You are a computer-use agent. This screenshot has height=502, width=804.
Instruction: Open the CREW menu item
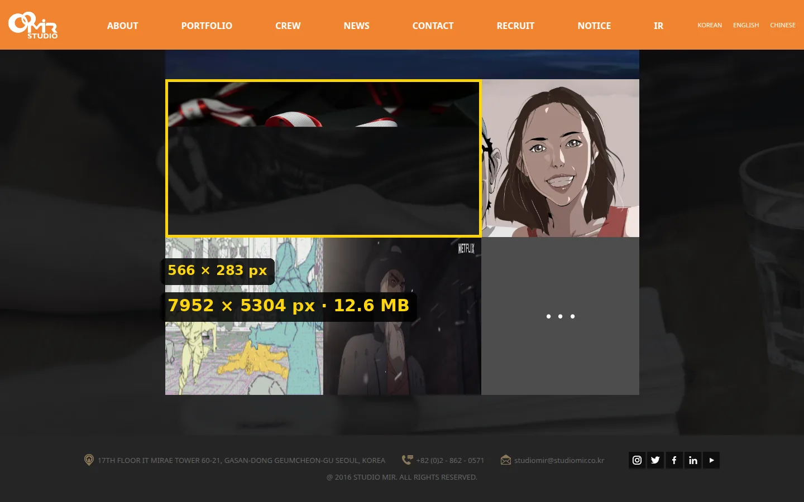(x=288, y=26)
